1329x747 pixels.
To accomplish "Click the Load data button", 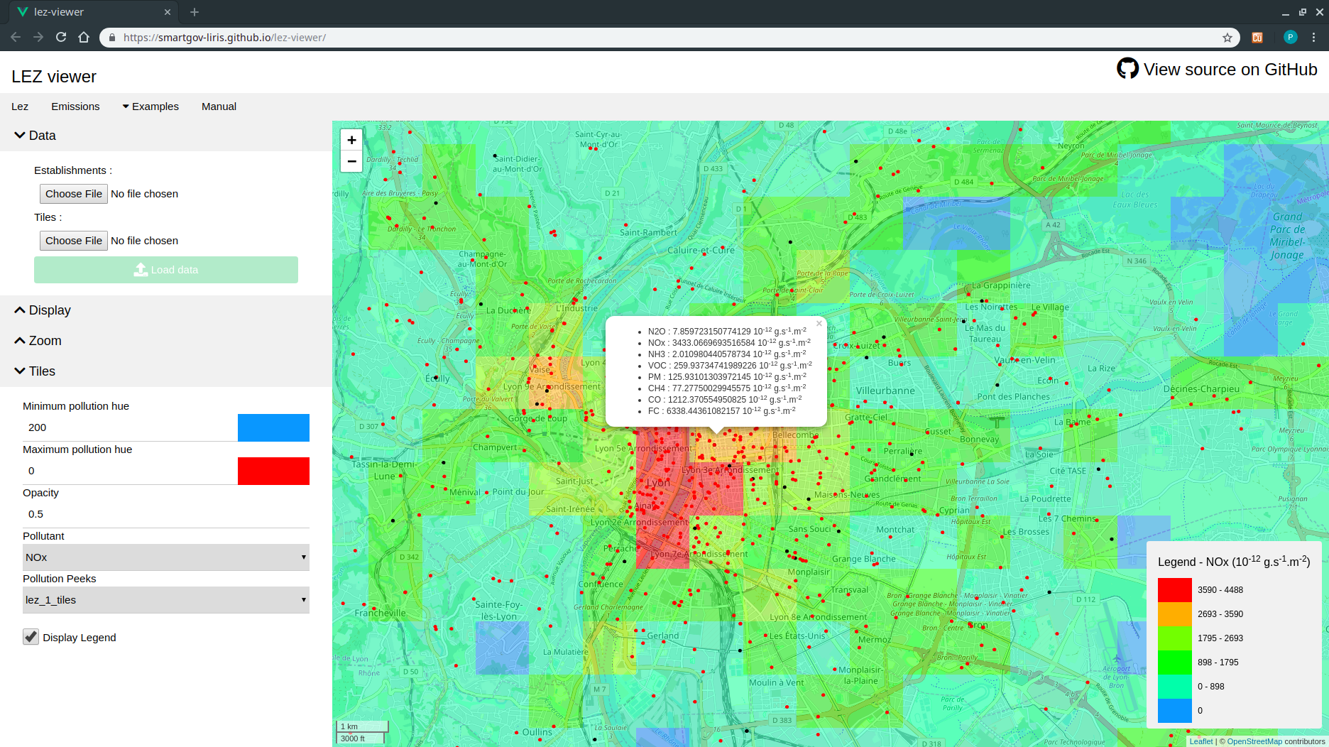I will point(166,270).
